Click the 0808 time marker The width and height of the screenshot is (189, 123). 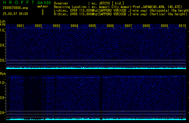pos(146,26)
